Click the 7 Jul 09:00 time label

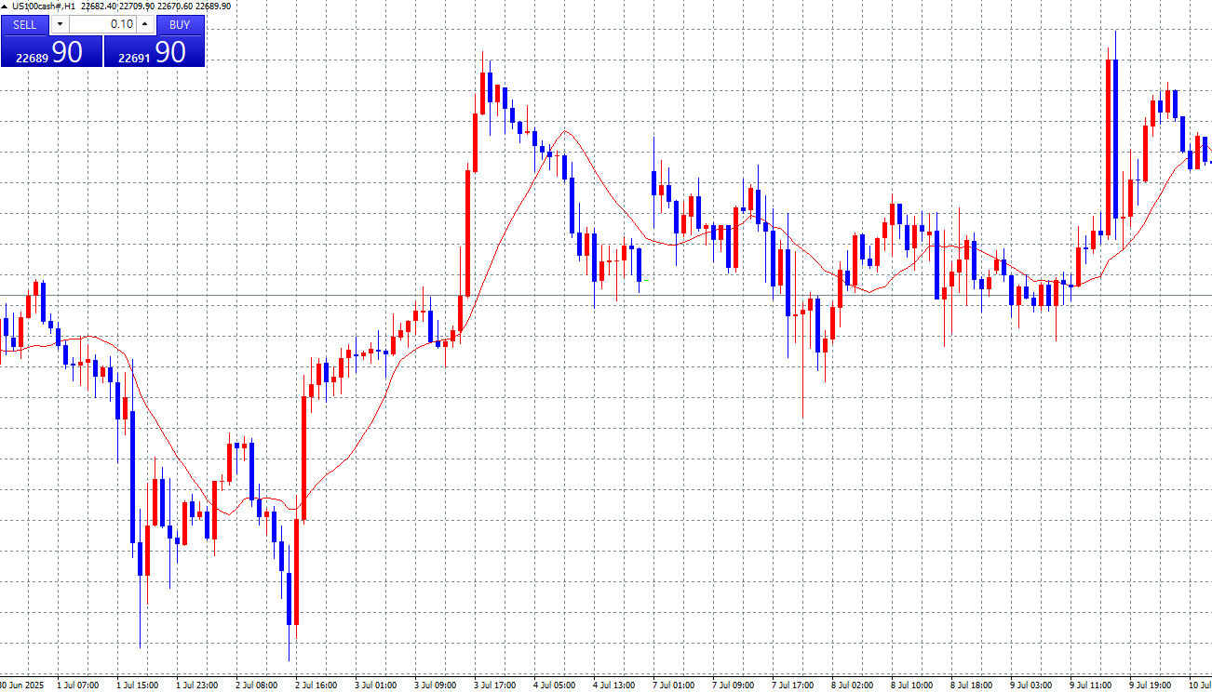pos(731,685)
